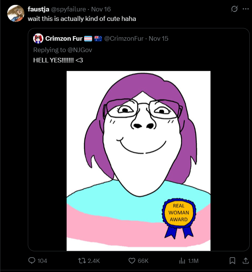252x272 pixels.
Task: Open the quoted purple-haired cartoon image
Action: 139,161
